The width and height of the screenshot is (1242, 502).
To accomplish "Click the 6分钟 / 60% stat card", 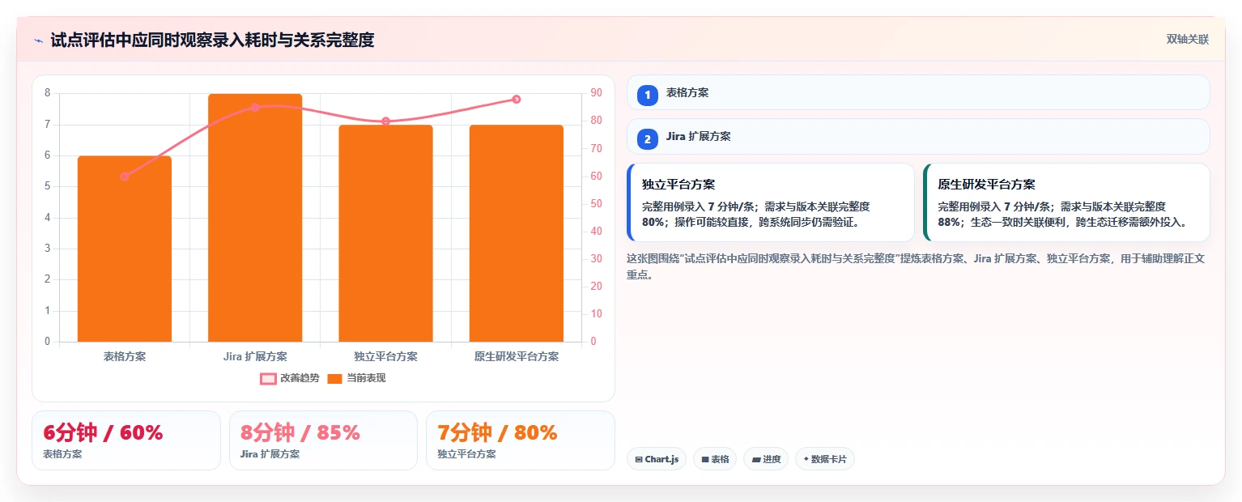I will pyautogui.click(x=126, y=440).
